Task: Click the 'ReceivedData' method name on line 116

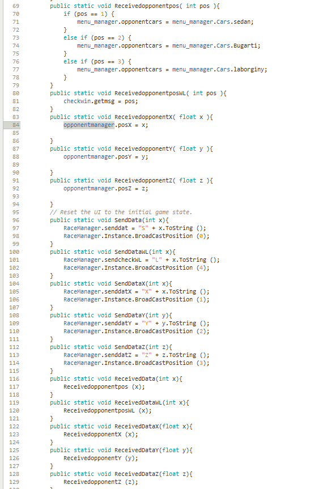Action: pyautogui.click(x=135, y=379)
